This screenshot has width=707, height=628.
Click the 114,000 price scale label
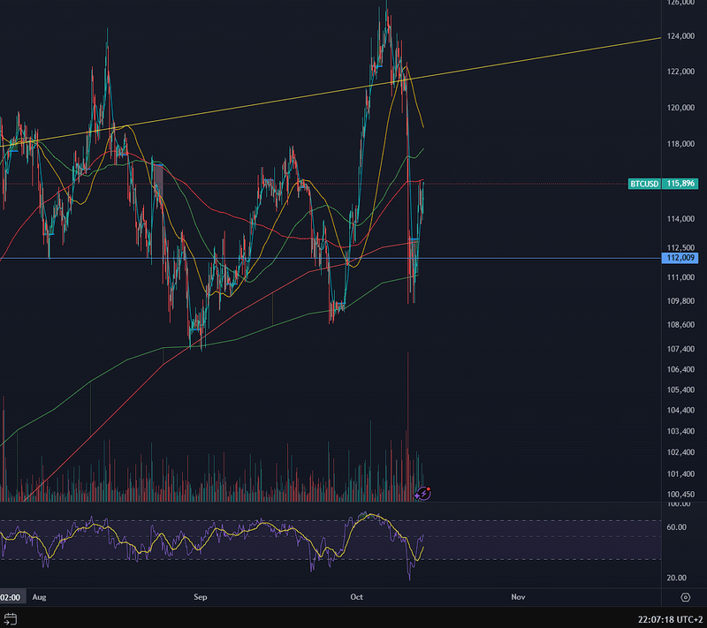pyautogui.click(x=680, y=219)
